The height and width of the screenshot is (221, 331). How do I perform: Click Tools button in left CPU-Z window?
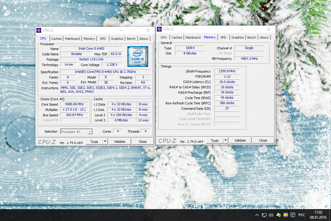click(x=94, y=142)
